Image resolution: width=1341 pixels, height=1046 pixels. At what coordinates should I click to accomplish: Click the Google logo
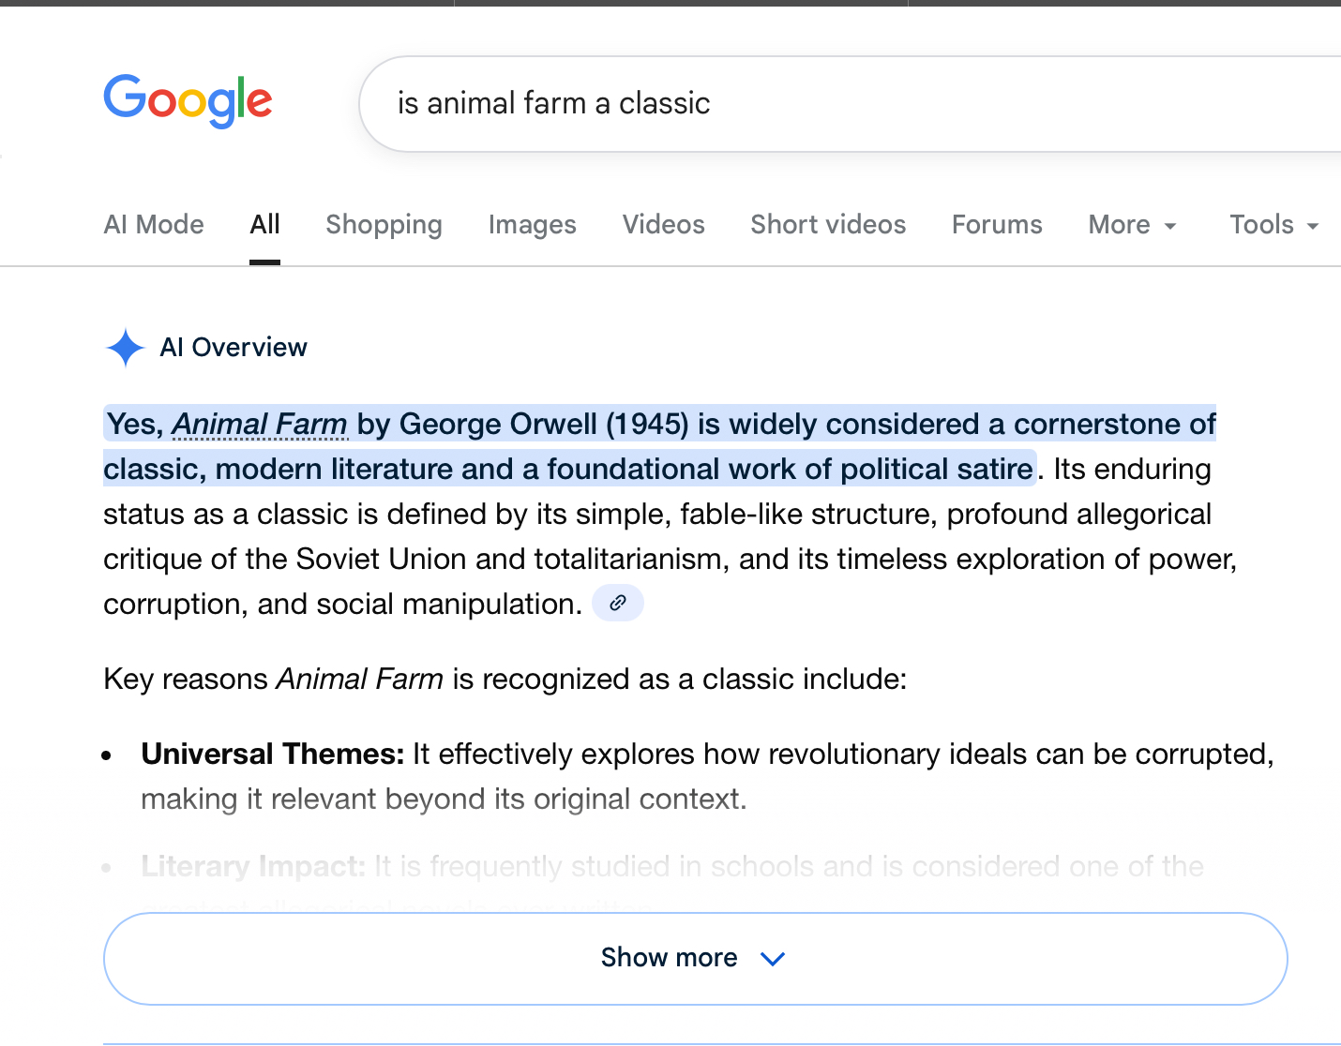[x=188, y=100]
